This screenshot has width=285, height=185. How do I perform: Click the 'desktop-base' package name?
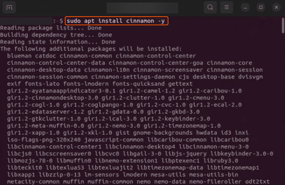pos(214,77)
